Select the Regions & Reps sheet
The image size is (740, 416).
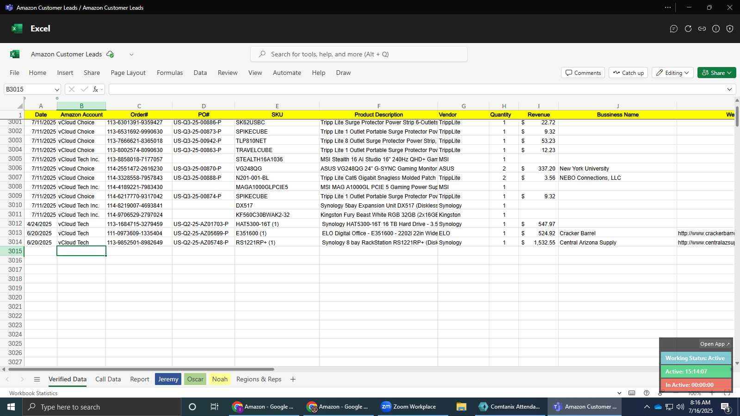[x=259, y=379]
